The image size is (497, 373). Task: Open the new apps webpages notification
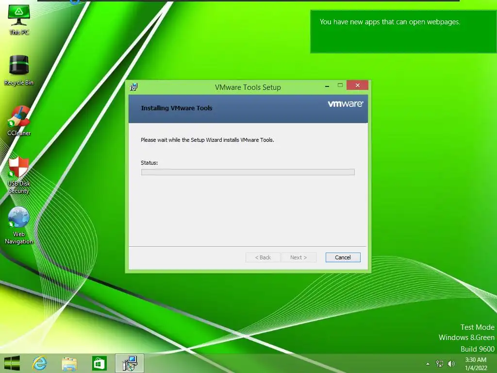(403, 32)
